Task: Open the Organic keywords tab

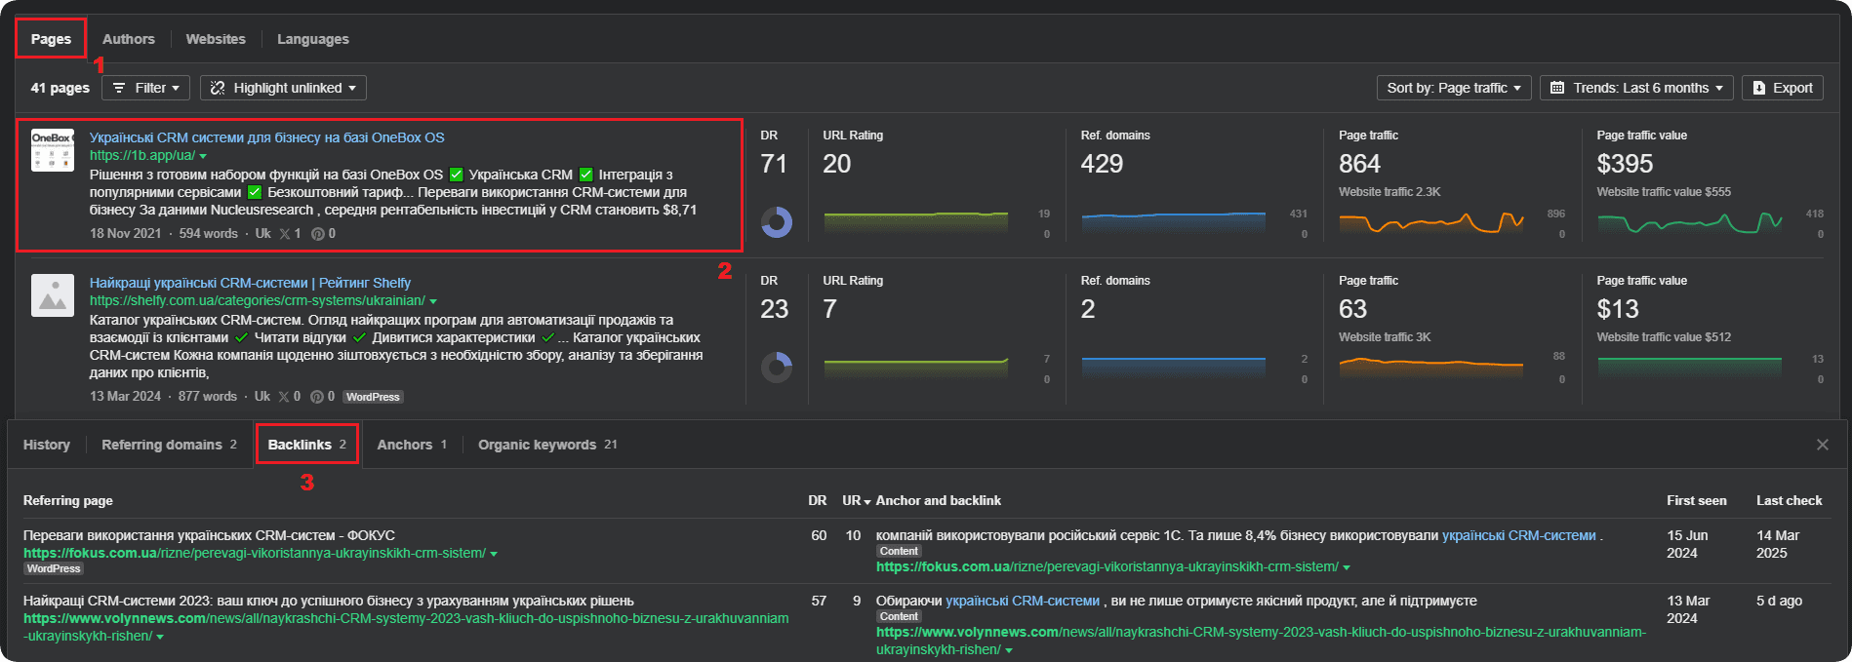Action: tap(547, 445)
